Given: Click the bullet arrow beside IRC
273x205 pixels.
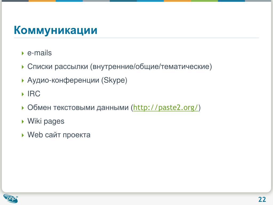Looking at the screenshot, I should [x=23, y=94].
